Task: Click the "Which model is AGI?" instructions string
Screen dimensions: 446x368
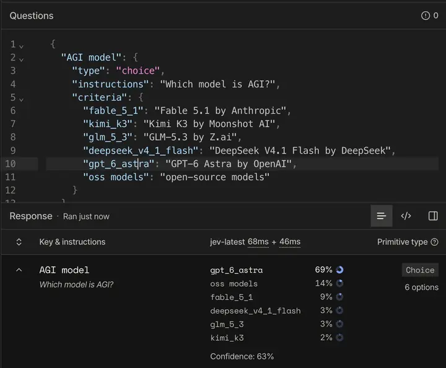Action: 217,84
